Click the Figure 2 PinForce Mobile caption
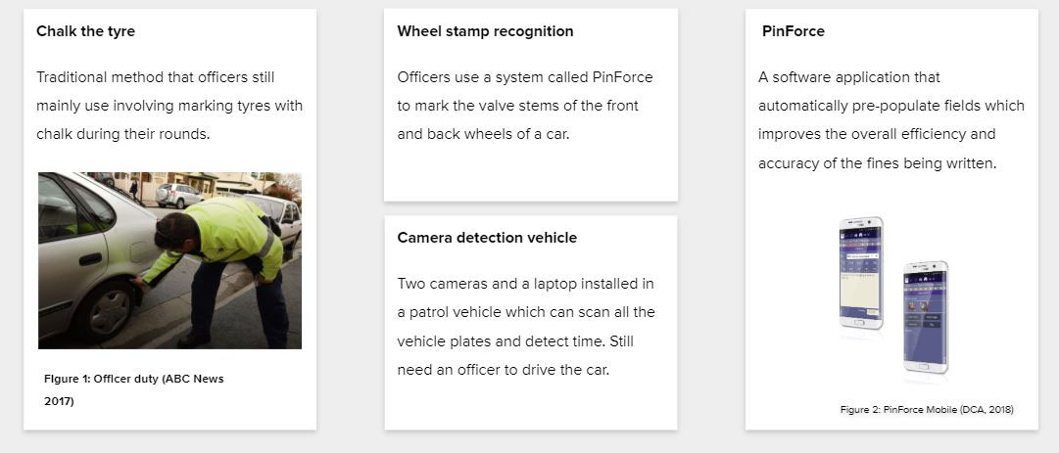This screenshot has width=1059, height=453. [926, 410]
